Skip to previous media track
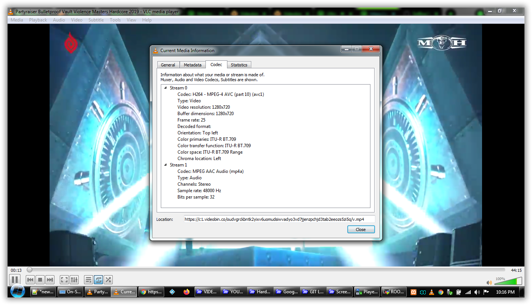 30,280
